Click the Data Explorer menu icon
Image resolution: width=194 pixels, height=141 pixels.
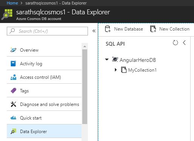(x=14, y=131)
